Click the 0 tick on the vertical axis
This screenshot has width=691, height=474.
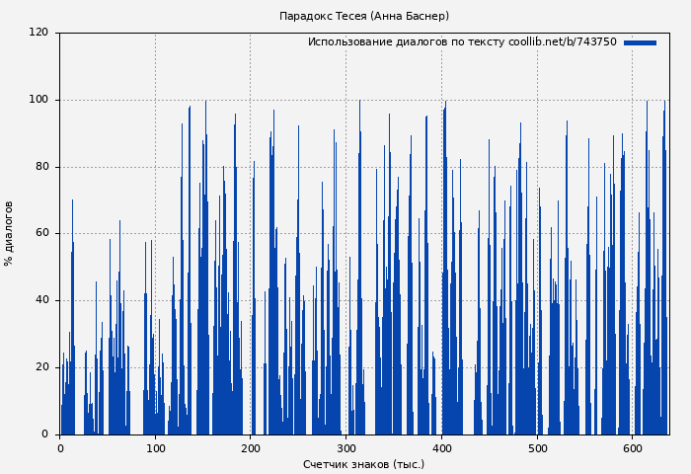[x=44, y=434]
